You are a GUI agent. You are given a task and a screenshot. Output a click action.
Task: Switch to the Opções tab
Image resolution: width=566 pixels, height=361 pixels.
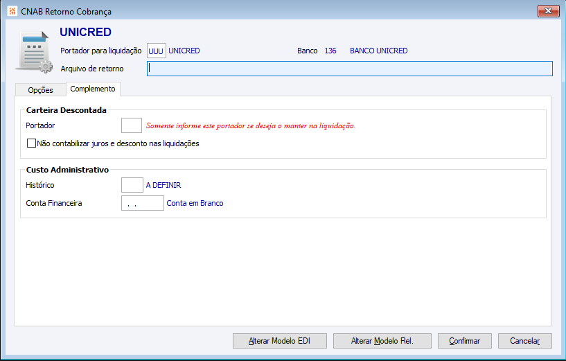tap(40, 90)
